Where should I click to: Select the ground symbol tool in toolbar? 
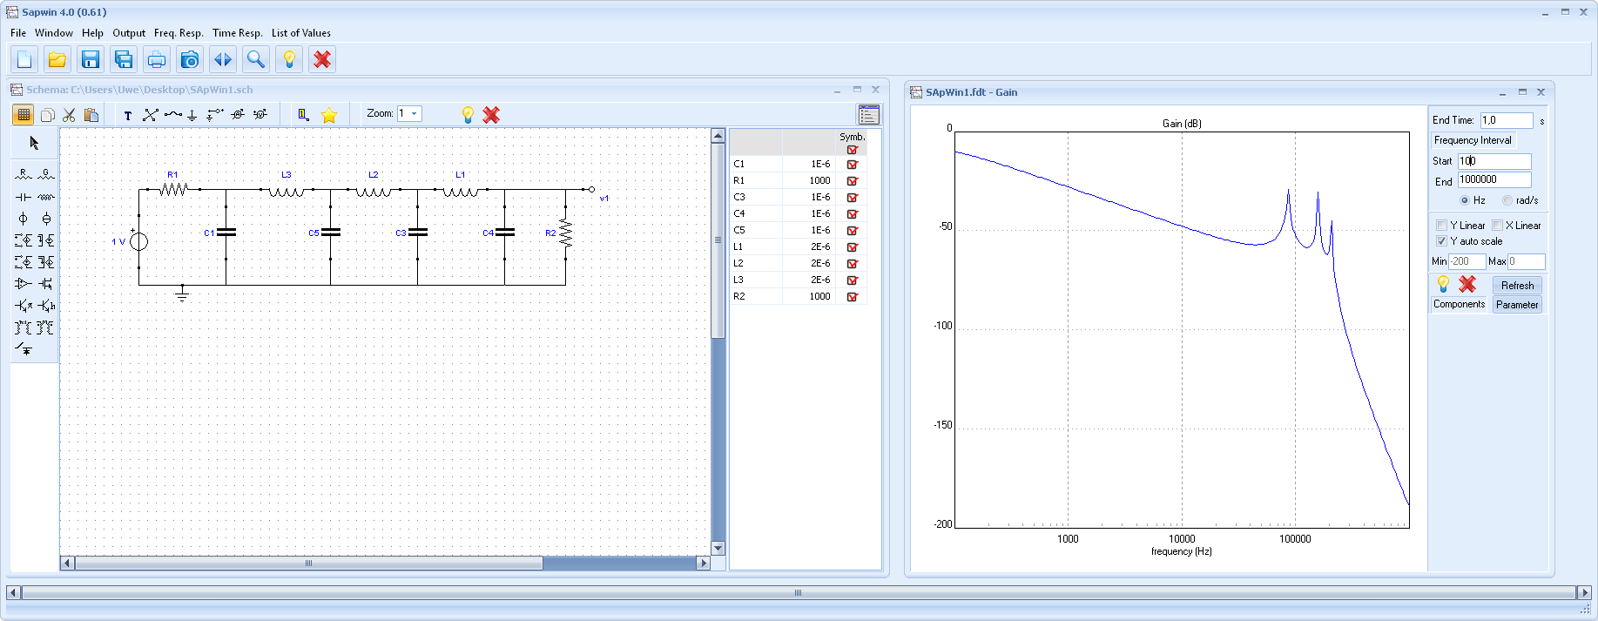[x=192, y=115]
